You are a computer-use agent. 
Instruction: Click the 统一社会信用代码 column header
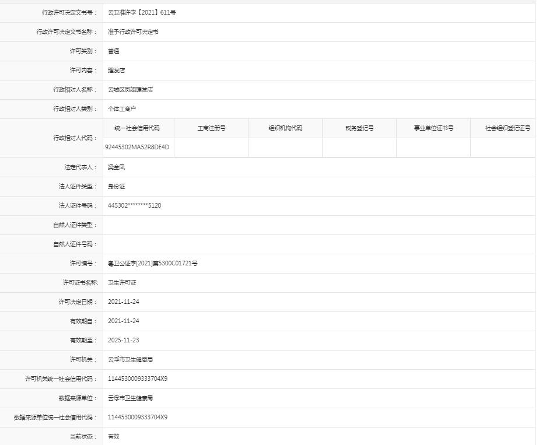click(136, 128)
